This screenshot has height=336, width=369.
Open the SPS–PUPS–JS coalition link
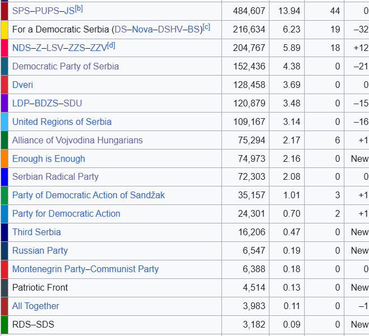coord(43,11)
